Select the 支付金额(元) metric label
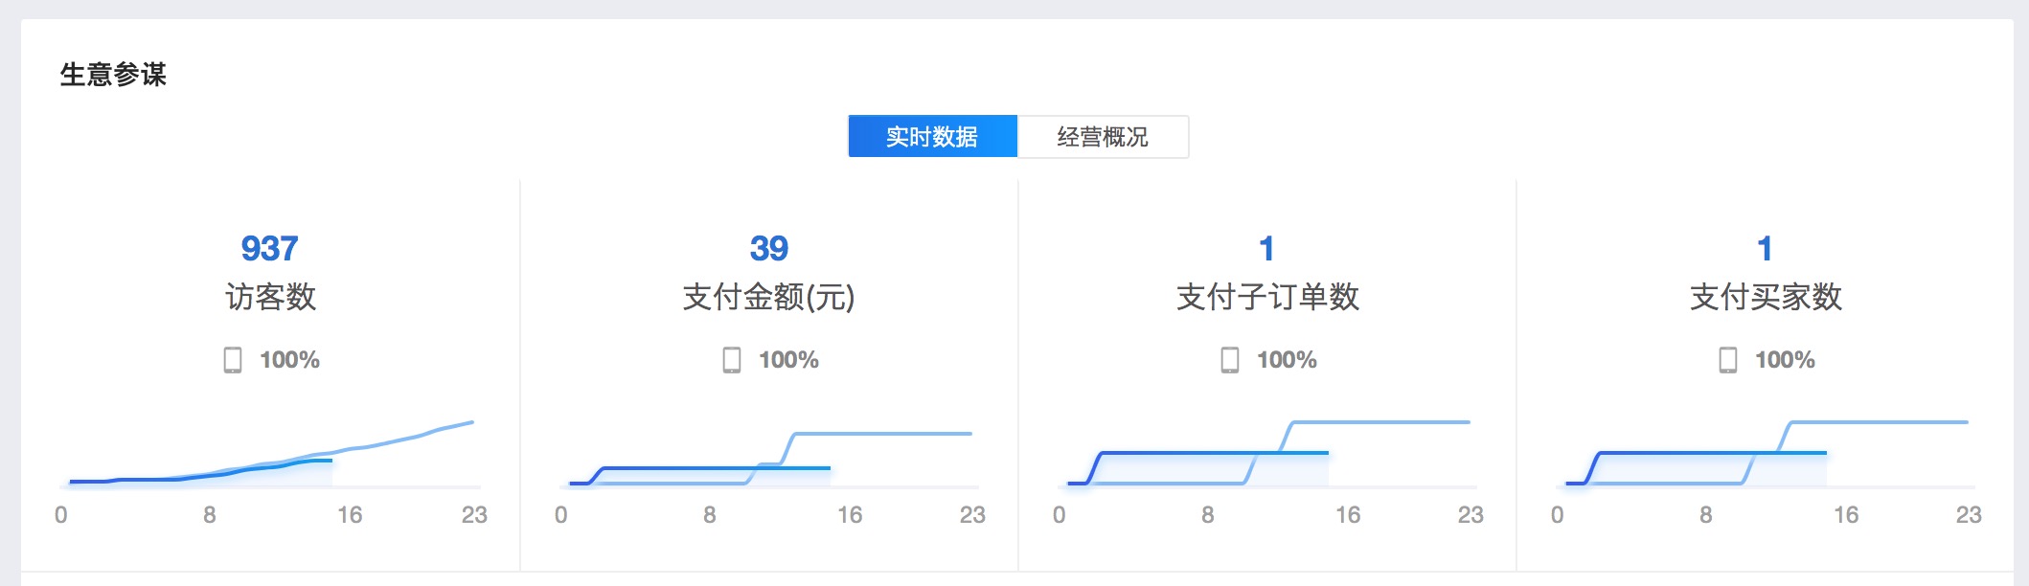The width and height of the screenshot is (2029, 586). coord(768,297)
